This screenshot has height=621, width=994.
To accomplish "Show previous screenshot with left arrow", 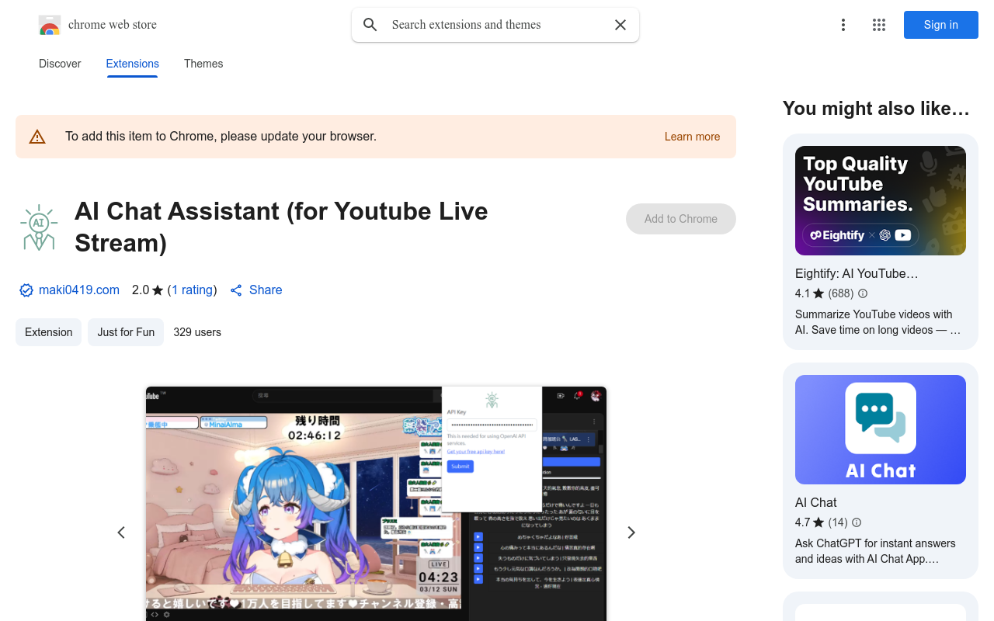I will point(121,533).
